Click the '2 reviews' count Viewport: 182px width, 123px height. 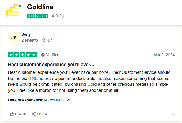pos(30,40)
